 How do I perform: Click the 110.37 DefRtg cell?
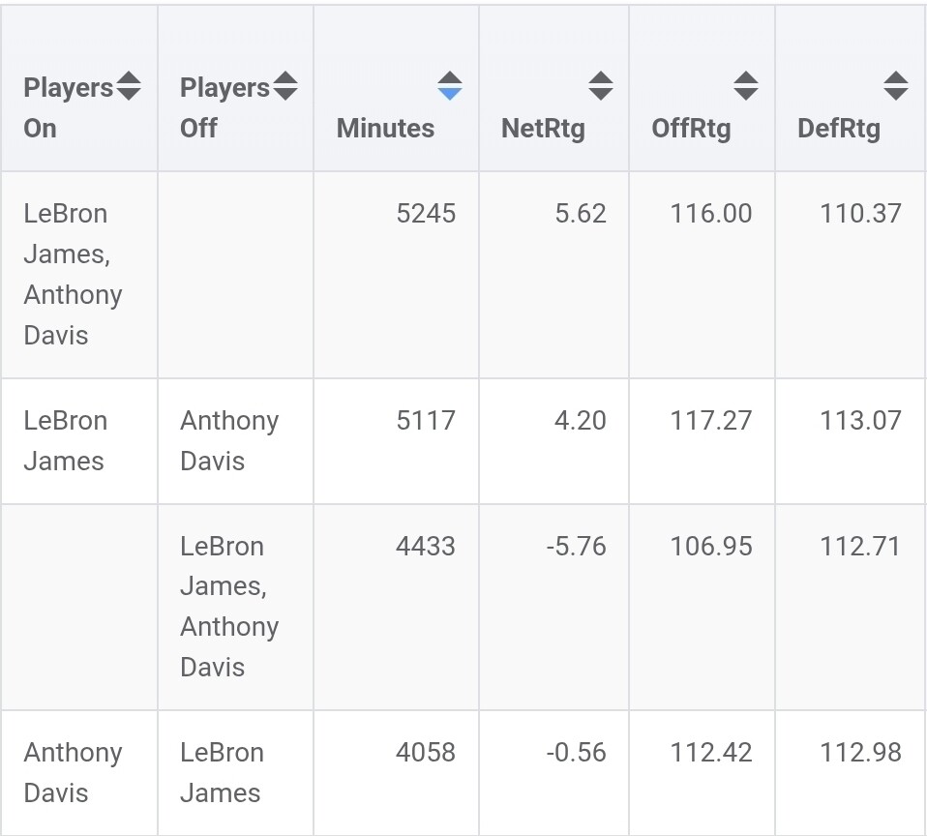point(860,213)
